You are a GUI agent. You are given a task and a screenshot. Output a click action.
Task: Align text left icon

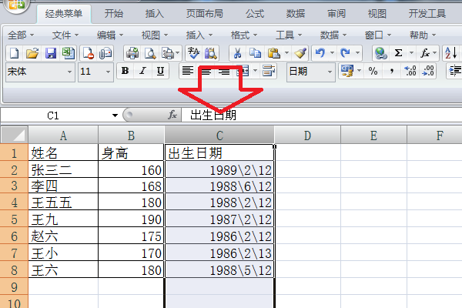pyautogui.click(x=187, y=71)
